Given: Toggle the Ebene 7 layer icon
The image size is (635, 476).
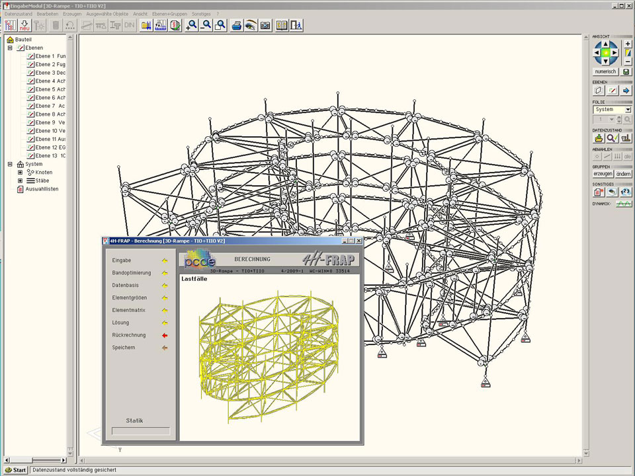Looking at the screenshot, I should tap(30, 106).
